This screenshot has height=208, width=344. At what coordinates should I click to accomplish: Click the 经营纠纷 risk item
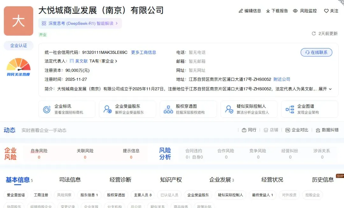click(x=290, y=154)
